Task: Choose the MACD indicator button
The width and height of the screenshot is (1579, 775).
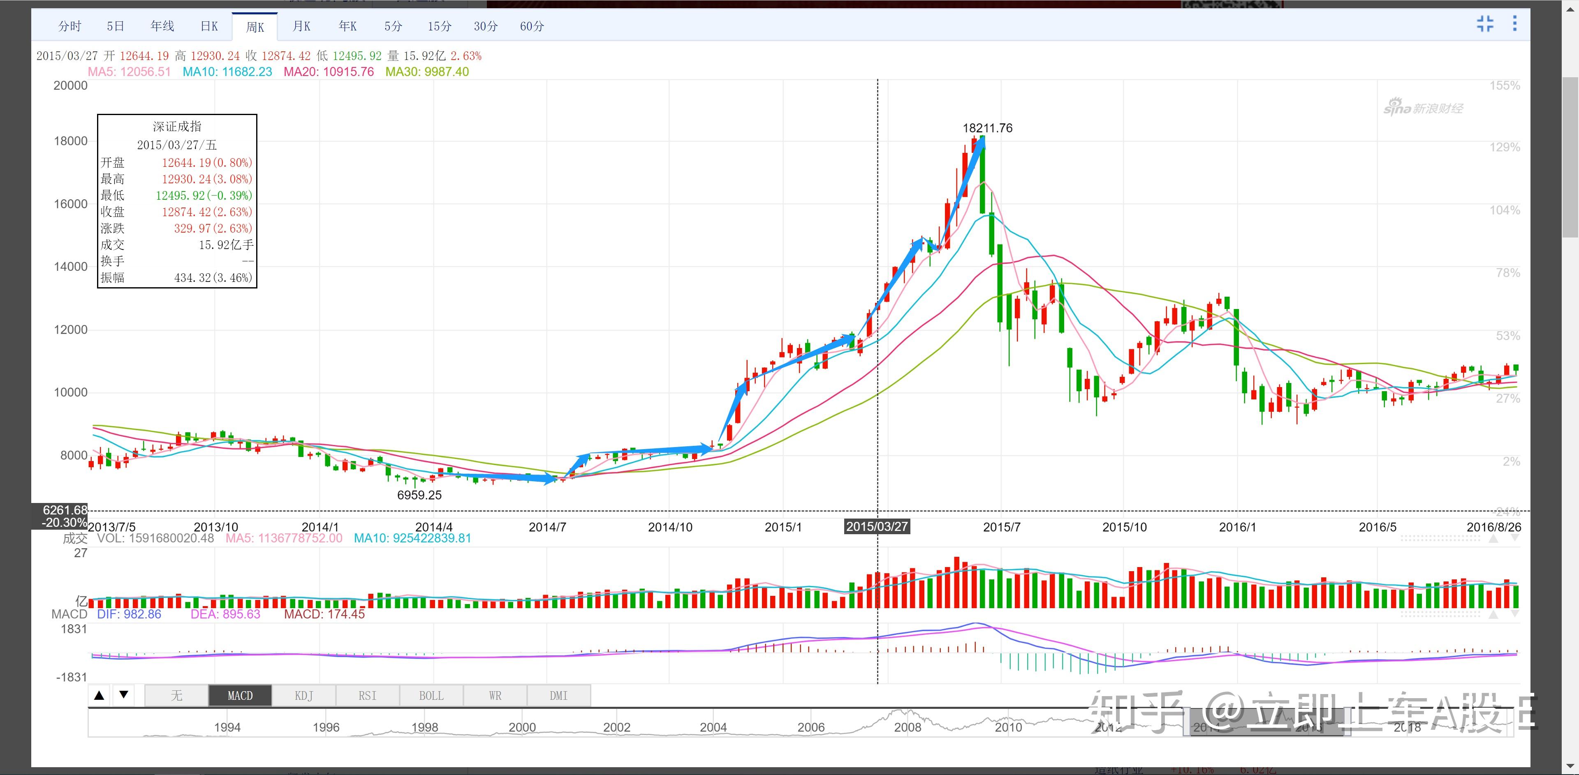Action: pyautogui.click(x=240, y=695)
